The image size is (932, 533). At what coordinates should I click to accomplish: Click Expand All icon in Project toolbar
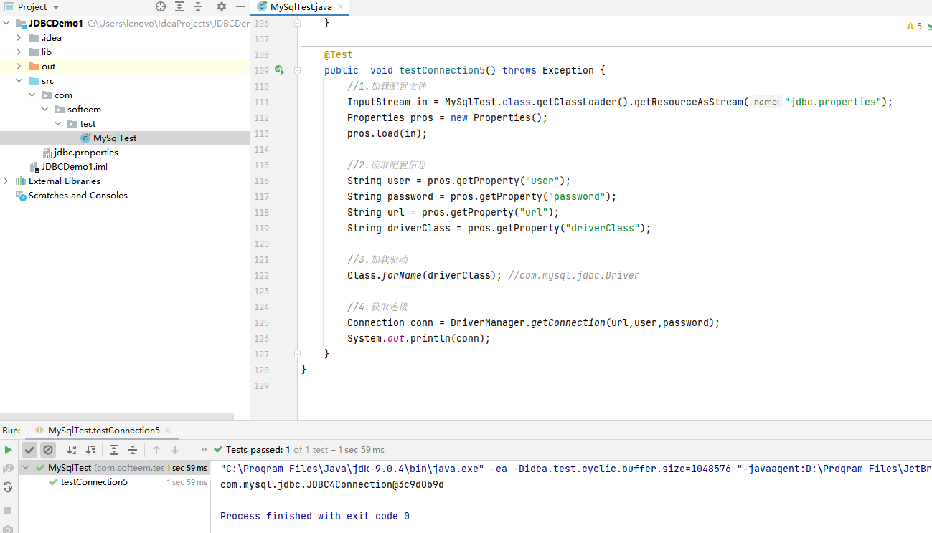[179, 6]
